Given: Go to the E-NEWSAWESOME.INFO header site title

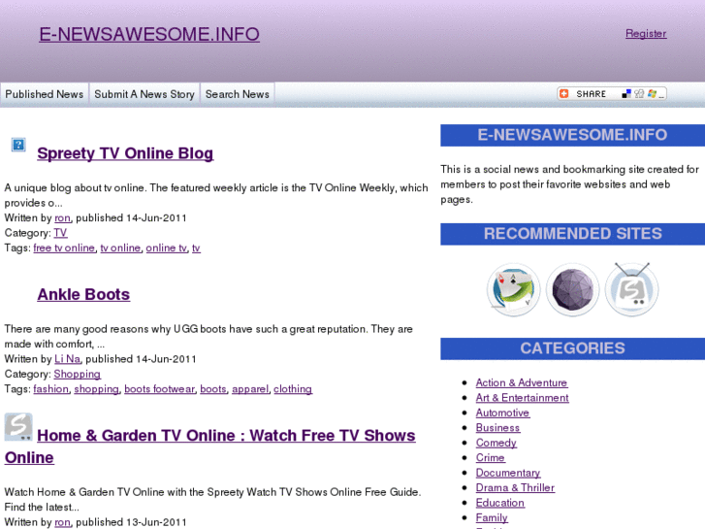Looking at the screenshot, I should pos(149,34).
